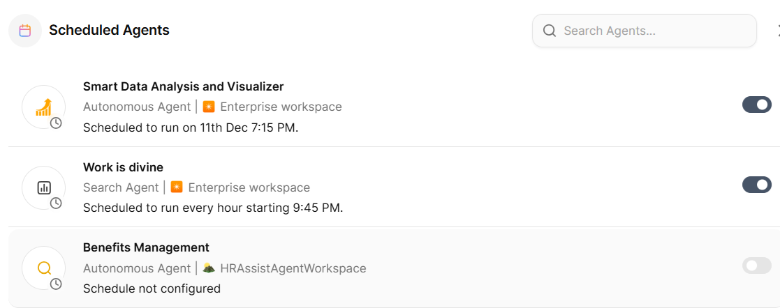Click the search magnifier icon

tap(550, 31)
